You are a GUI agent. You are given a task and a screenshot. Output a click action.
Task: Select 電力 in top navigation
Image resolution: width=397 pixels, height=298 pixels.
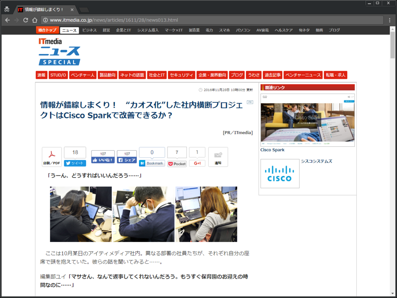[x=209, y=30]
